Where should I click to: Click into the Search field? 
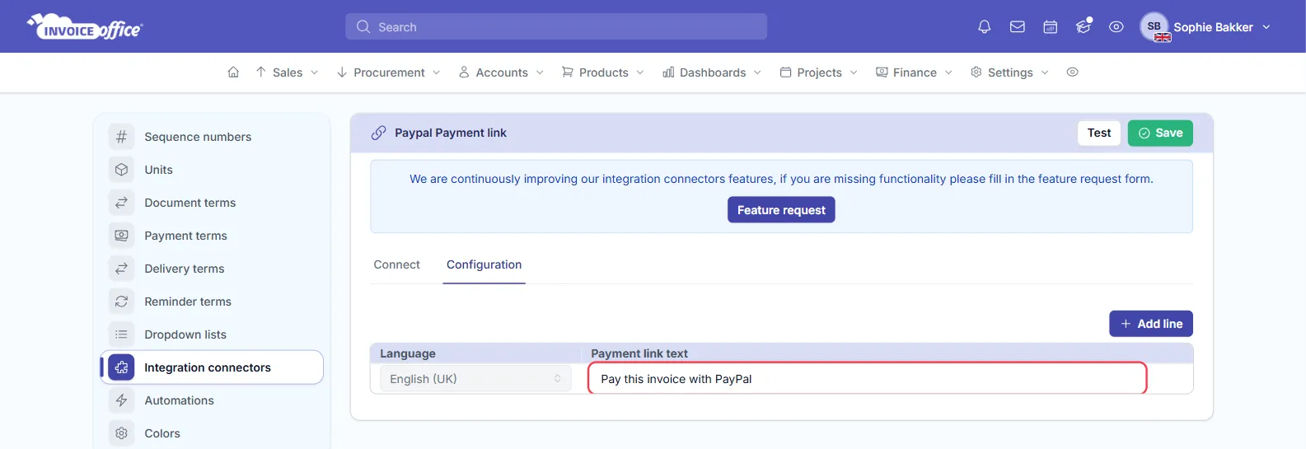coord(556,27)
